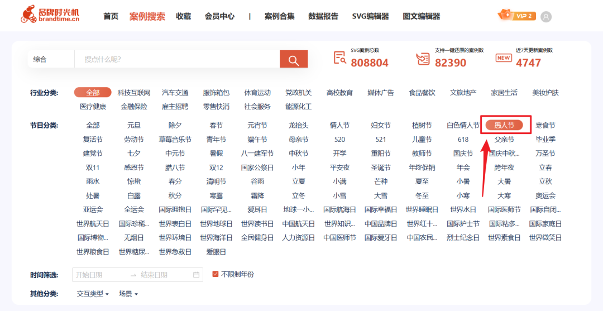
Task: Expand the 场景 dropdown
Action: [x=128, y=294]
